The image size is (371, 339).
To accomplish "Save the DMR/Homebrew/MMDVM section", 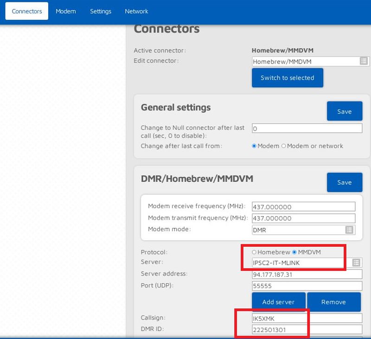I will coord(345,182).
